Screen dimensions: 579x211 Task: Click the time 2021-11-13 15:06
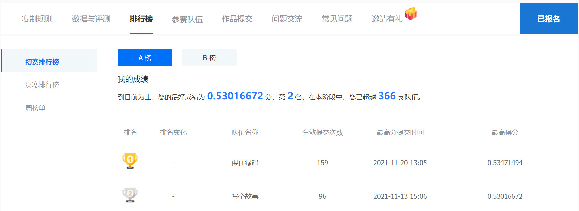click(x=400, y=196)
